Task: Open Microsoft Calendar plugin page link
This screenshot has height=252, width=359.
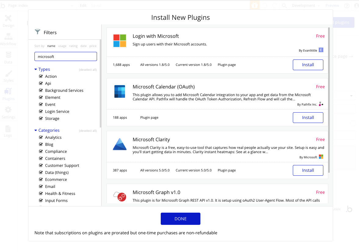Action: coord(149,117)
